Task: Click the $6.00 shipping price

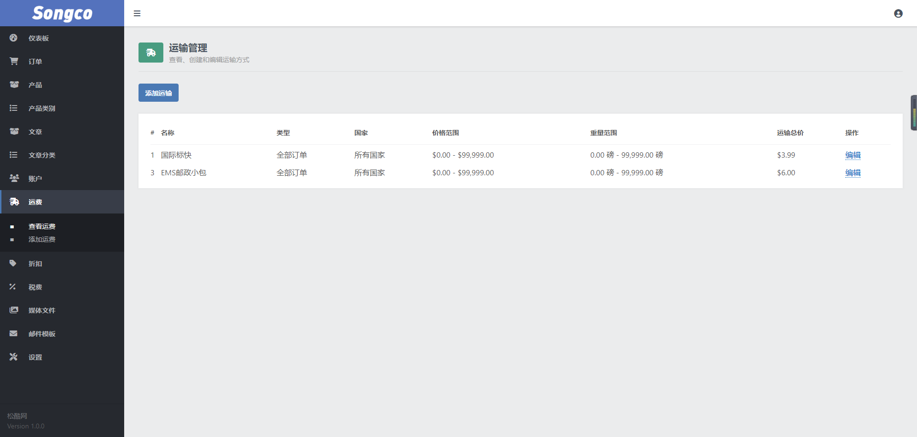Action: [x=786, y=173]
